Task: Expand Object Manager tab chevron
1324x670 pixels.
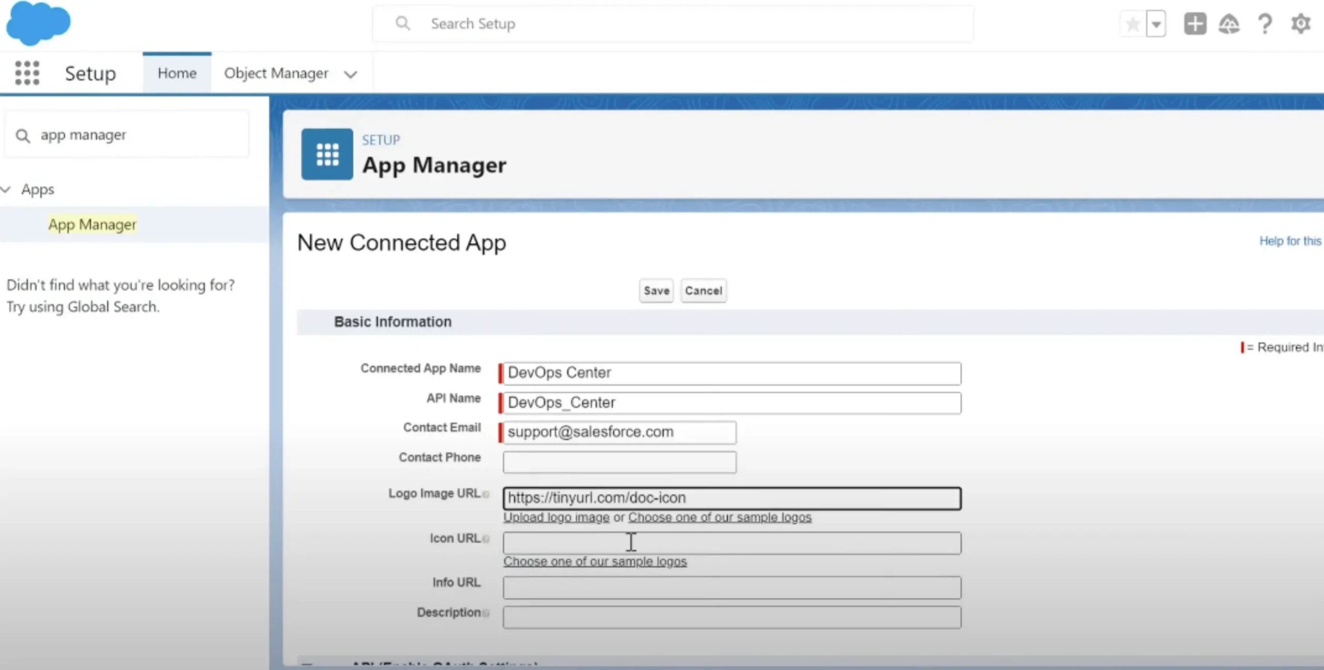Action: tap(351, 74)
